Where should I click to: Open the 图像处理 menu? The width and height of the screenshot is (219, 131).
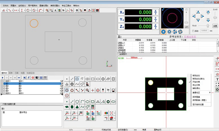[43, 5]
